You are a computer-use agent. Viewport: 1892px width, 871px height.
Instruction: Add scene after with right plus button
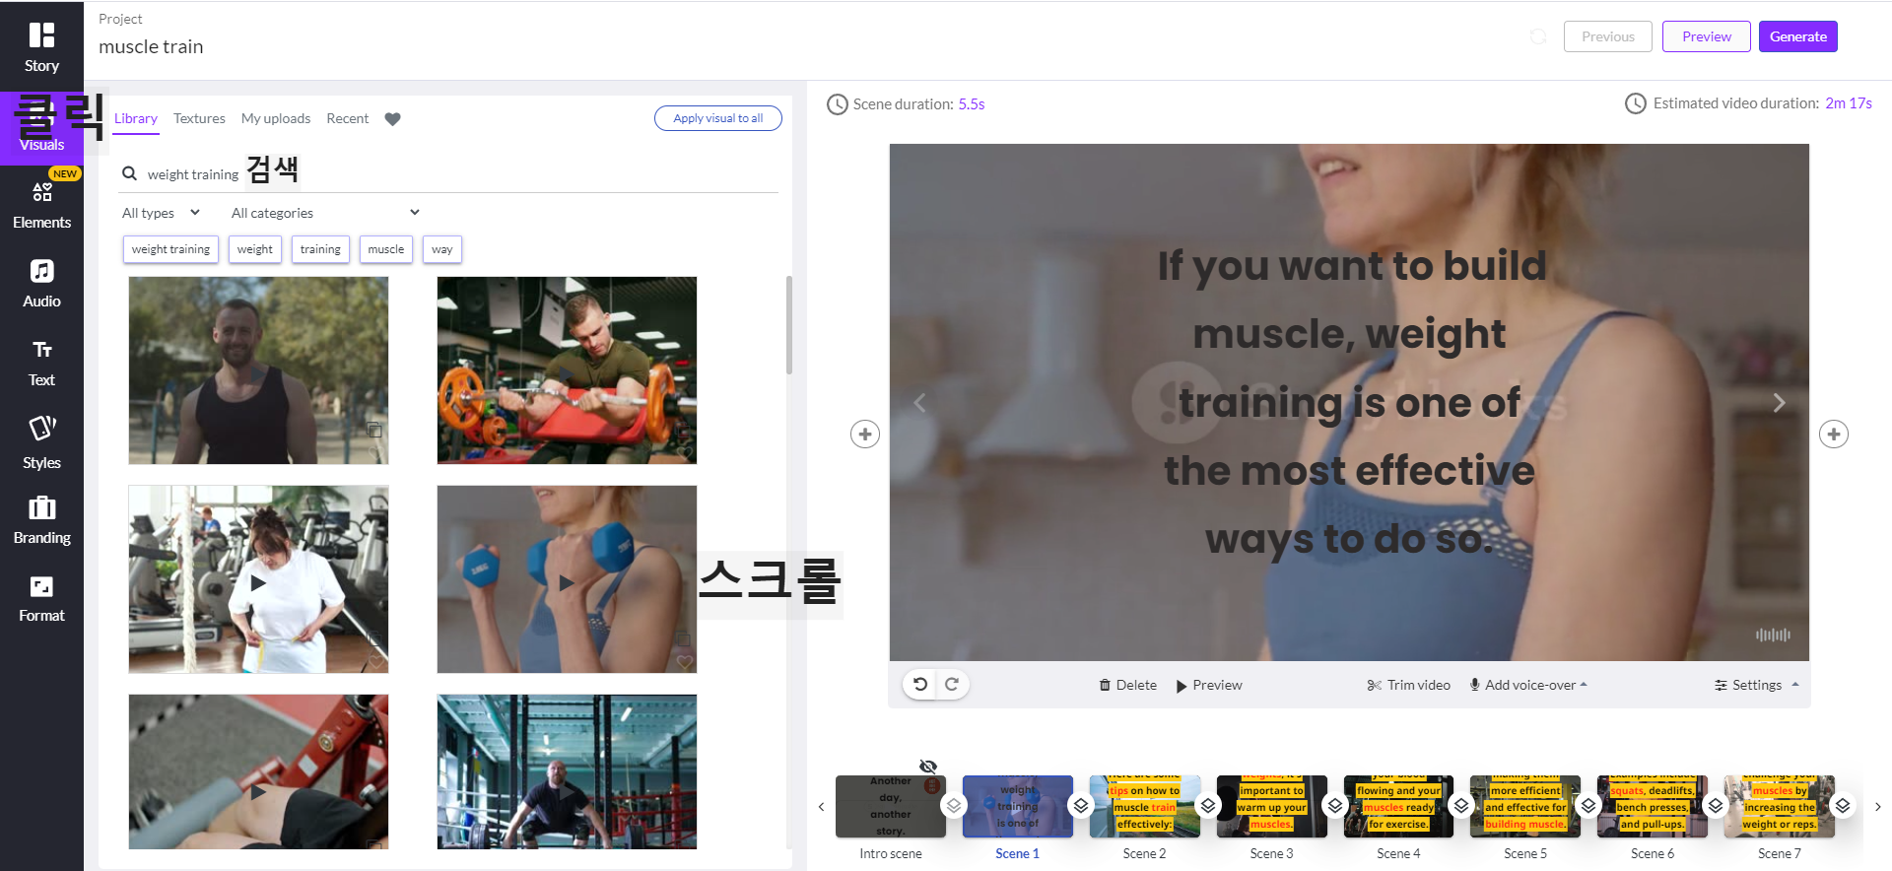(1833, 434)
